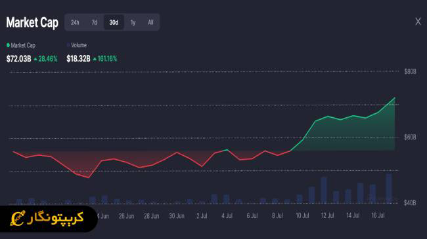Select the 24h time range tab

(x=75, y=22)
